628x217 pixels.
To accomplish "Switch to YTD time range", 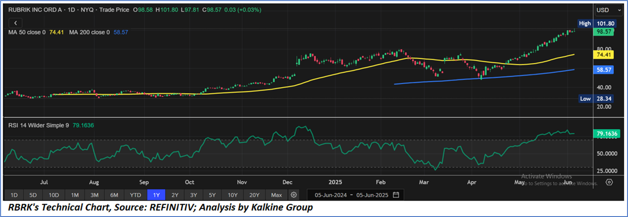I will pyautogui.click(x=135, y=195).
